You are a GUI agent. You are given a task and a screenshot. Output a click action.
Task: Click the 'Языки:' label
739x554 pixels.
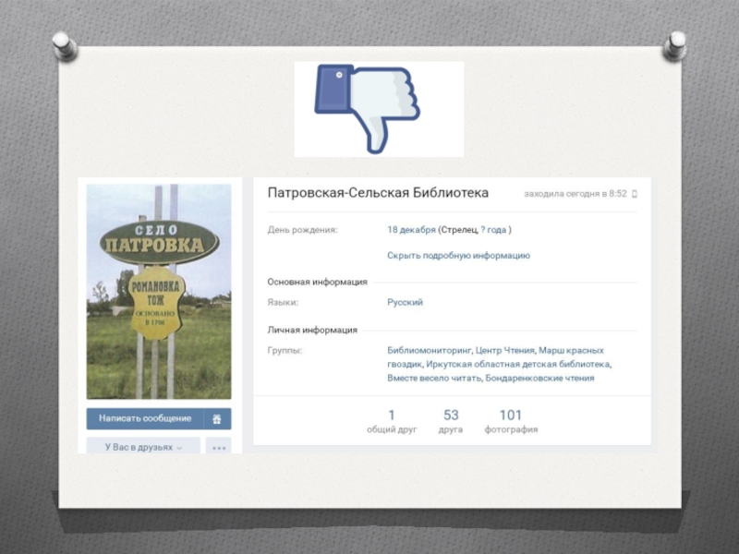click(x=283, y=303)
